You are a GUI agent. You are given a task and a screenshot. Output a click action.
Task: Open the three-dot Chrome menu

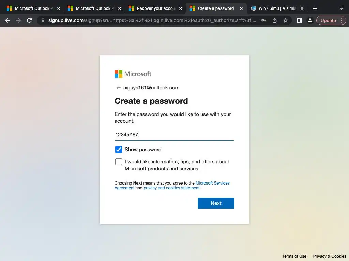(342, 20)
